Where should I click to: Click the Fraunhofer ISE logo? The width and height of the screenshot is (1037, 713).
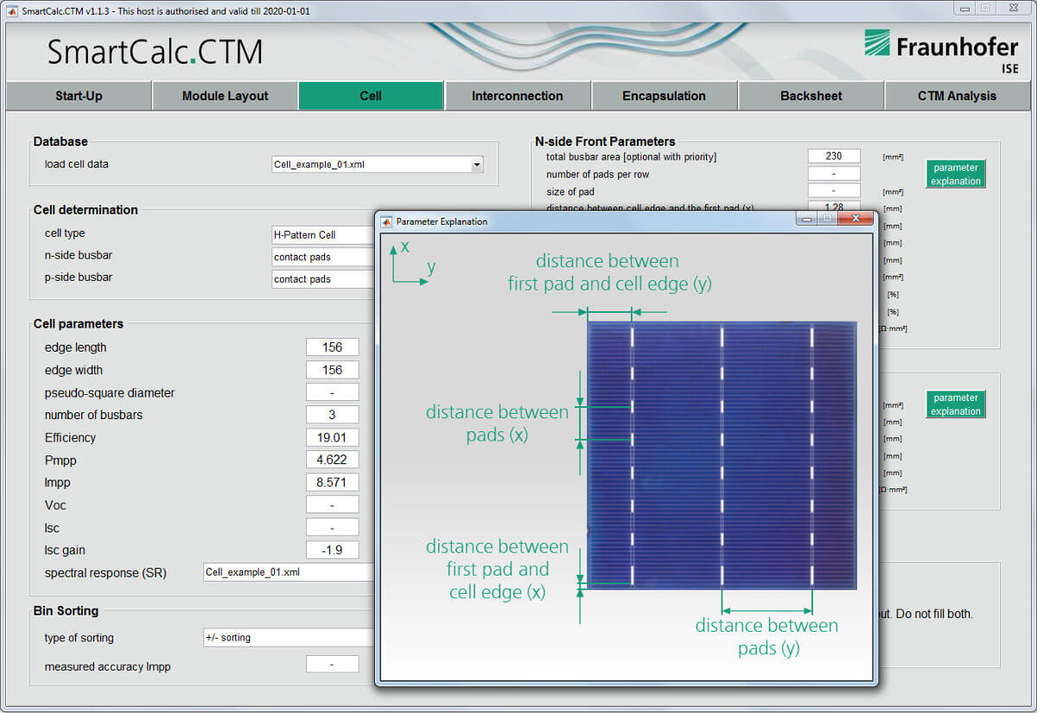[x=942, y=52]
